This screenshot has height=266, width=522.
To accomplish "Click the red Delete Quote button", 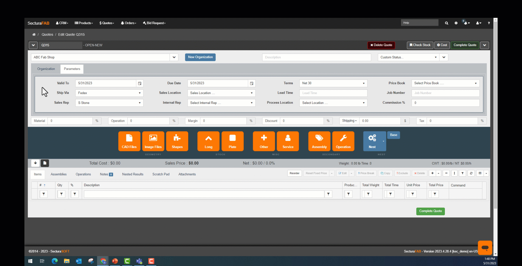I will pyautogui.click(x=381, y=45).
